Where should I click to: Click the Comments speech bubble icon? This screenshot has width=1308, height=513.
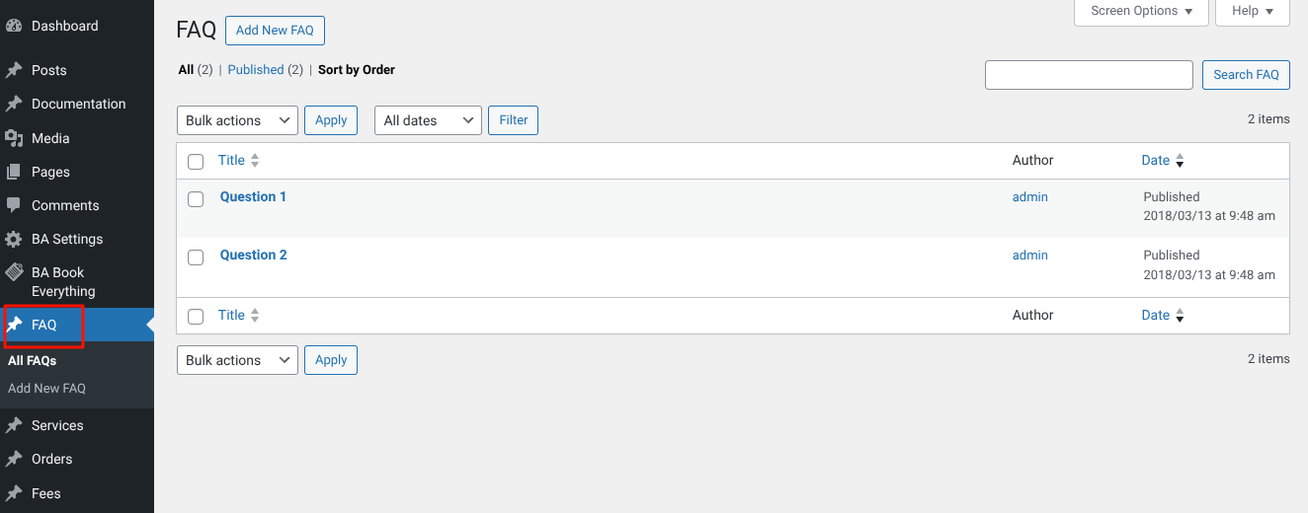[14, 205]
